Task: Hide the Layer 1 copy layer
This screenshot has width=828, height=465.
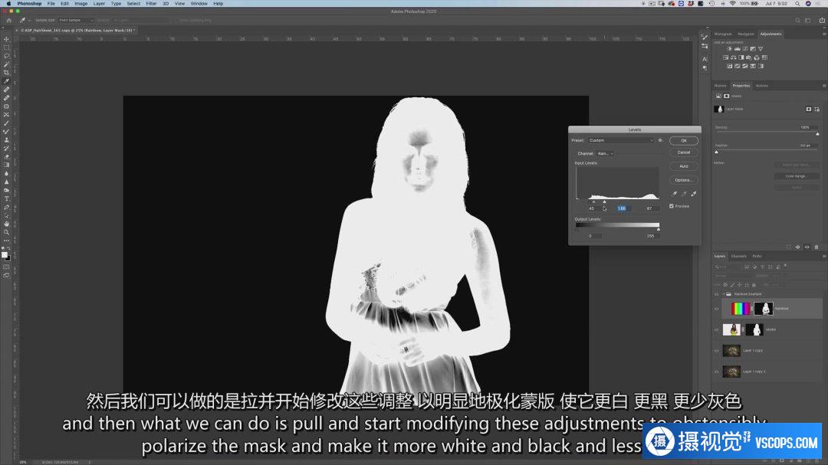Action: click(717, 351)
